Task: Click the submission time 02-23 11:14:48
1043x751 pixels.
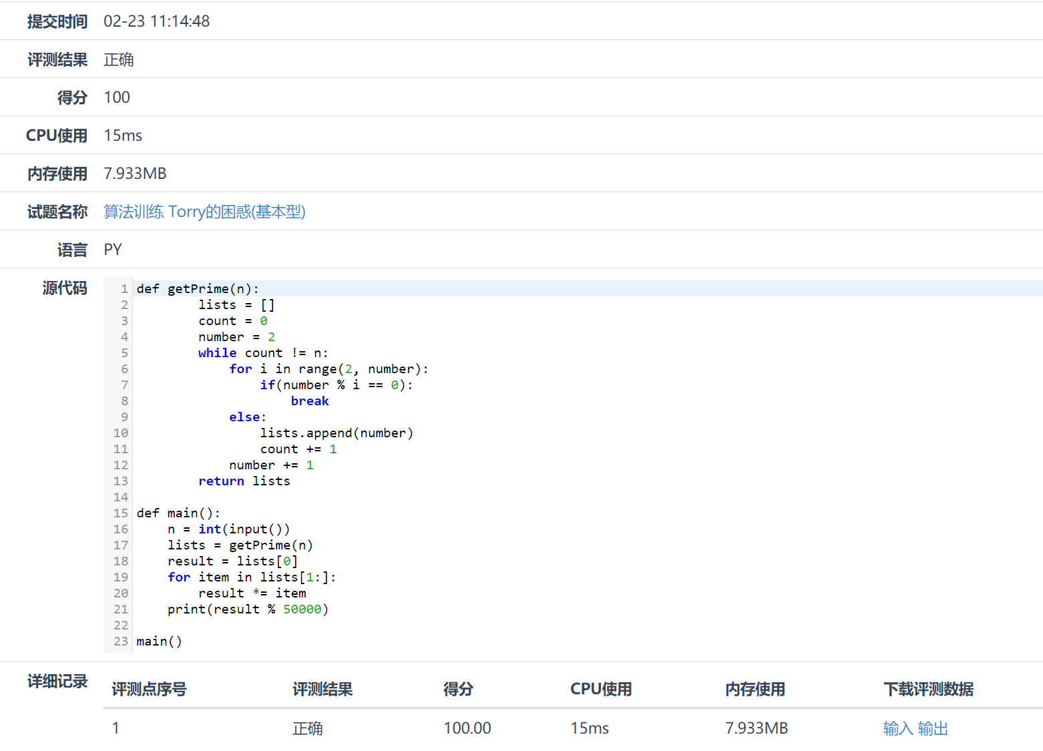Action: coord(157,21)
